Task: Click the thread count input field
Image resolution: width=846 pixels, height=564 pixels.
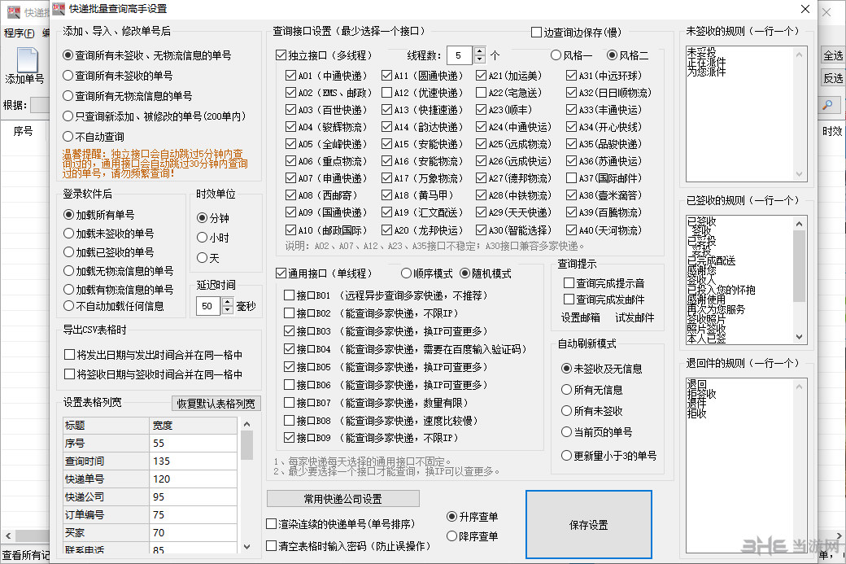Action: [x=460, y=55]
